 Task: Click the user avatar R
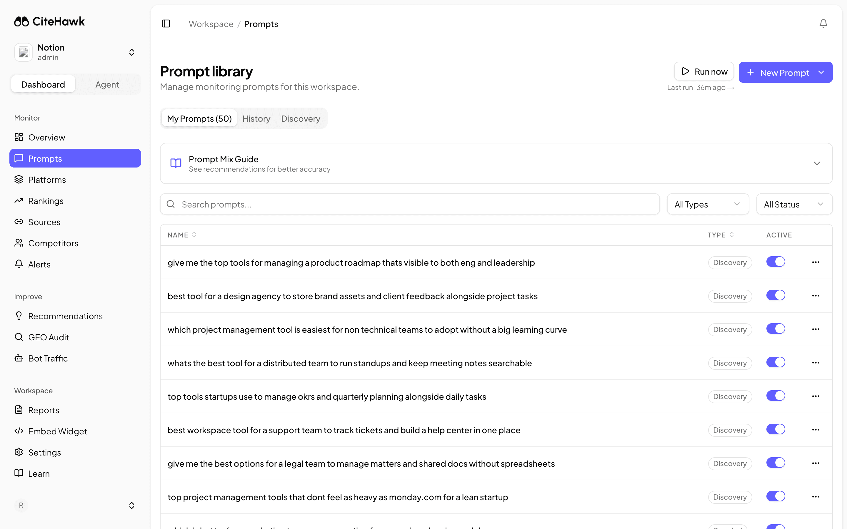tap(21, 505)
